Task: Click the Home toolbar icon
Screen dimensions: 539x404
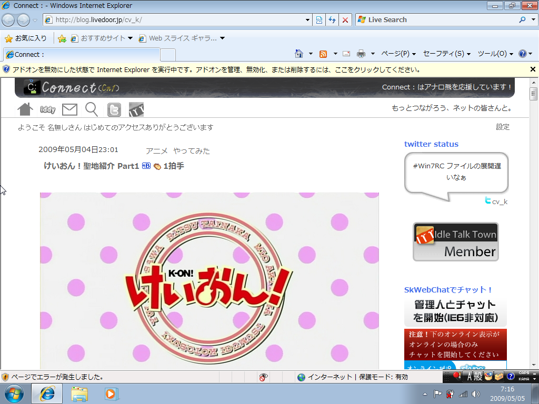Action: point(299,54)
